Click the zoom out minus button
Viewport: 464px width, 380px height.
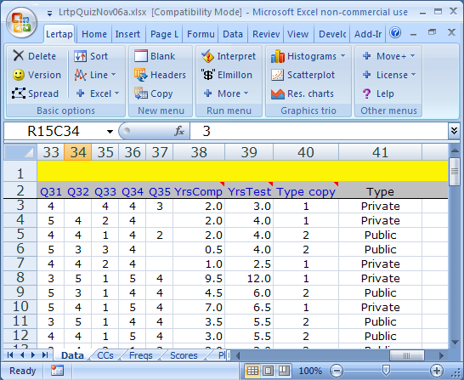click(337, 371)
